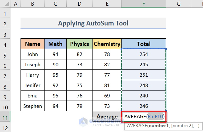Select row 11 header
Screen dimensions: 203x132
pyautogui.click(x=5, y=117)
